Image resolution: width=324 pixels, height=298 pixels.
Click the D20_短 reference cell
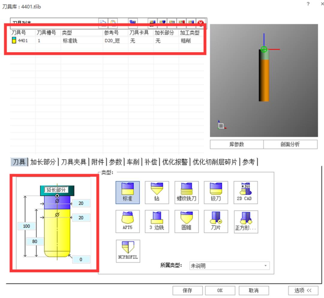[x=112, y=41]
